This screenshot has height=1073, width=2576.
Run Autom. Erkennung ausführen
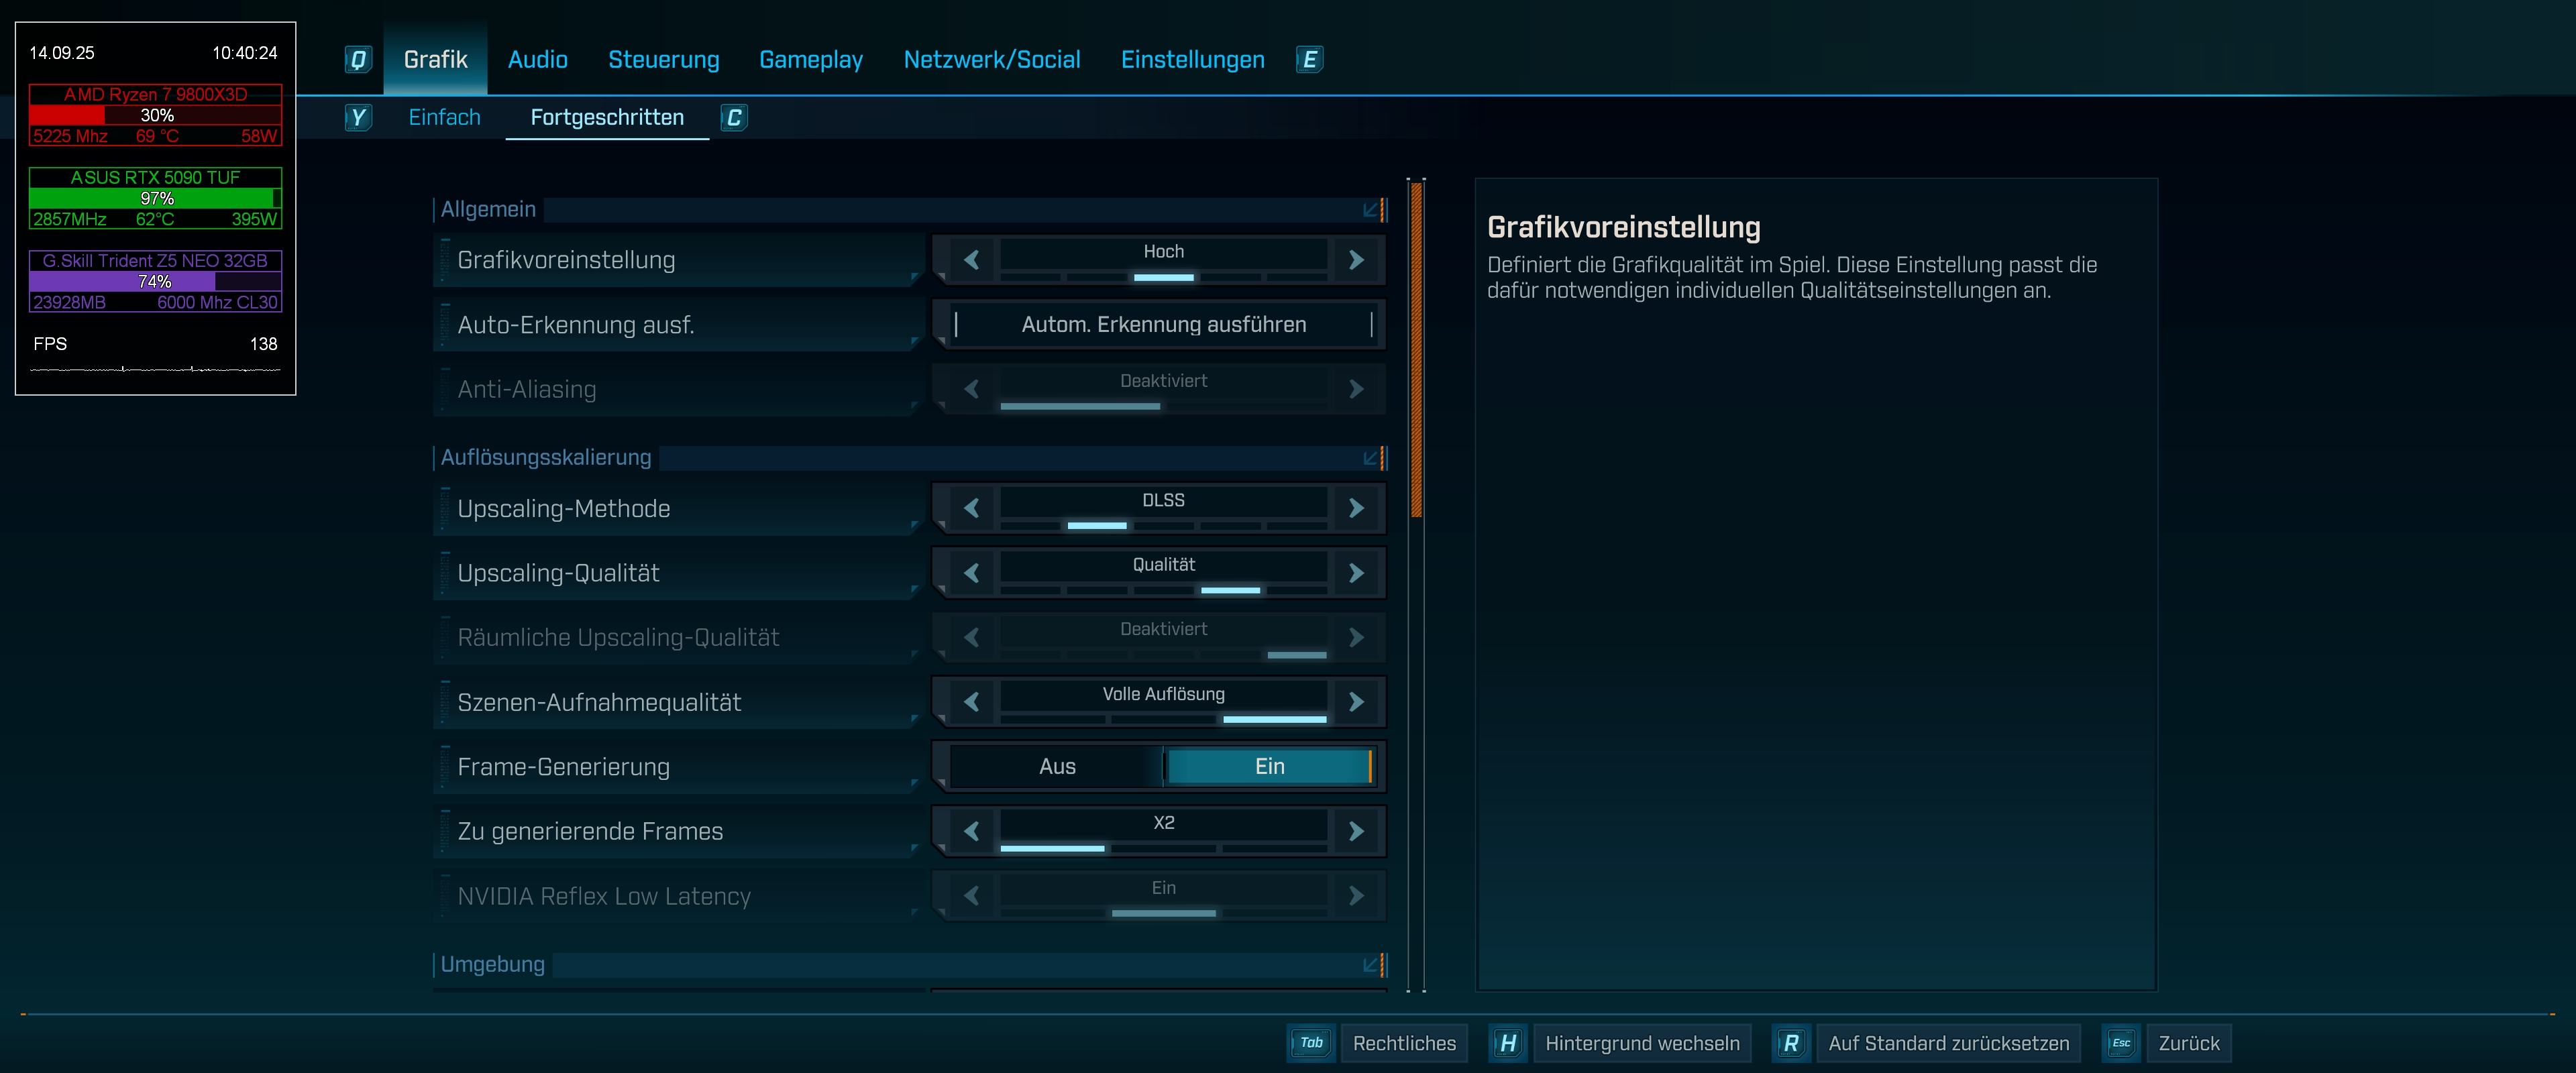(1163, 325)
